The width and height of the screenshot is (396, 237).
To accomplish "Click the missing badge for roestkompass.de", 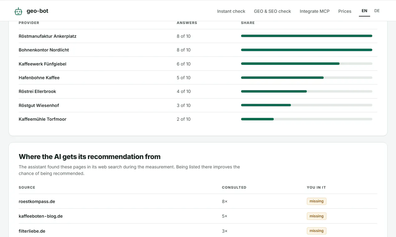I will [x=316, y=201].
